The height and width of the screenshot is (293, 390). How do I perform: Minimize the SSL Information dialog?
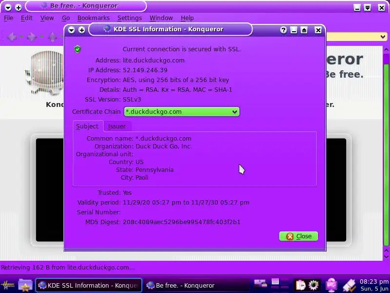click(x=293, y=30)
